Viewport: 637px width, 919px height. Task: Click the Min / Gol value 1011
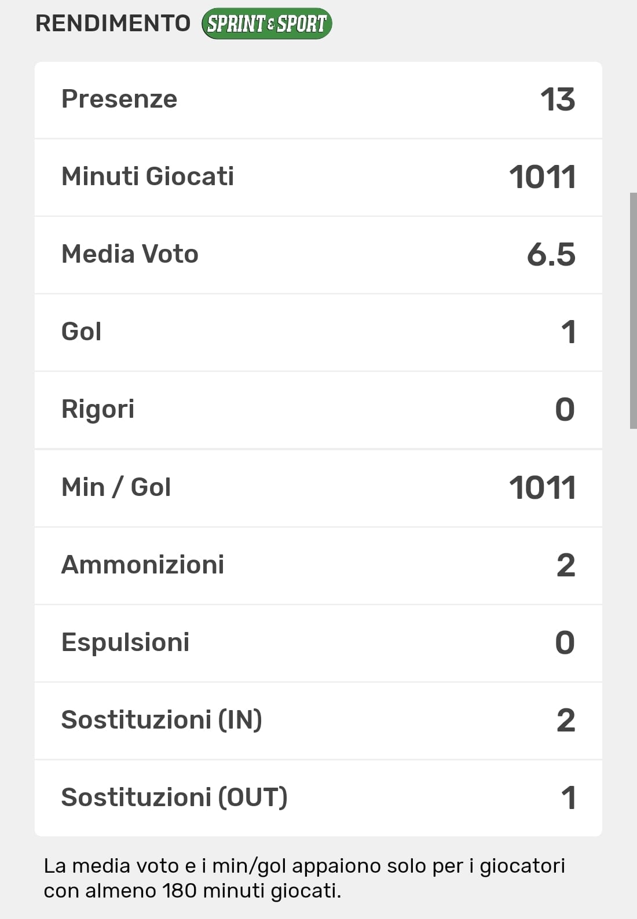(542, 488)
